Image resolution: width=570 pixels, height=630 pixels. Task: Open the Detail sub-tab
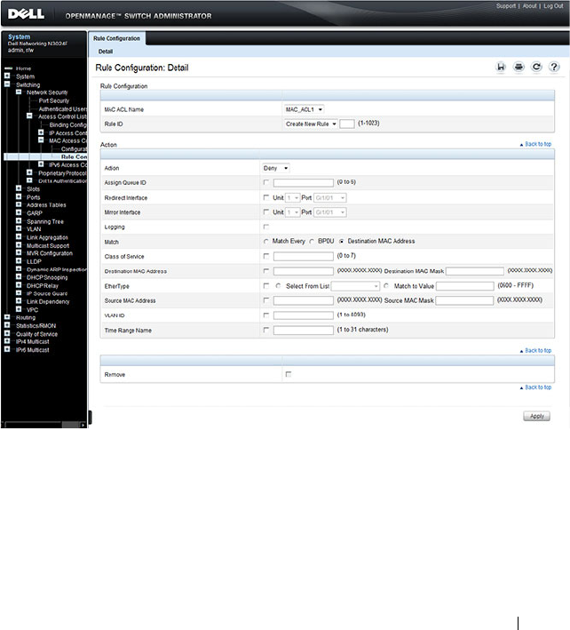tap(106, 52)
